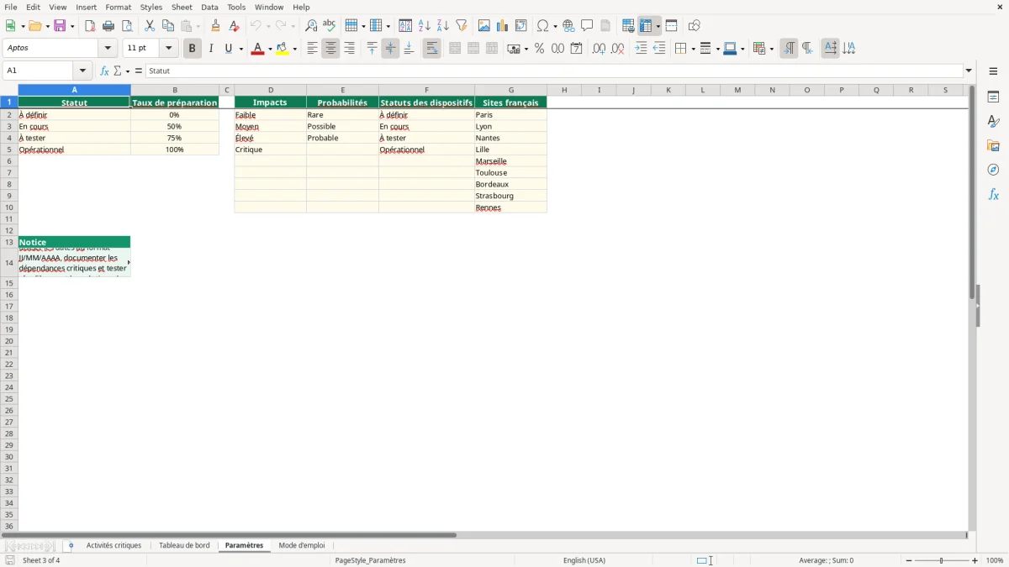The image size is (1009, 567).
Task: Open Font Color dropdown arrow
Action: click(270, 49)
